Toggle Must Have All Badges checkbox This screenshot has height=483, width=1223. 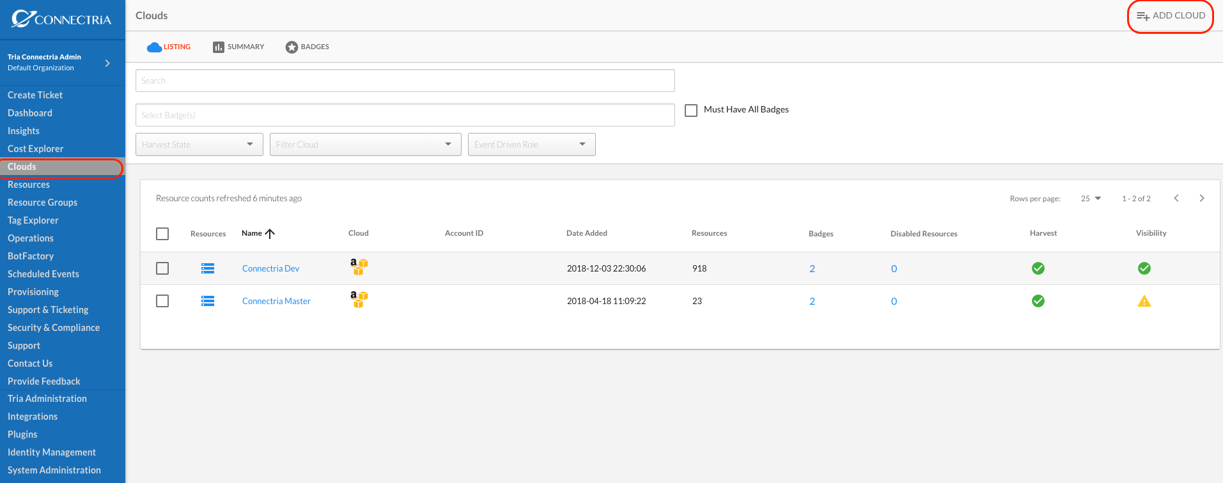[x=691, y=111]
